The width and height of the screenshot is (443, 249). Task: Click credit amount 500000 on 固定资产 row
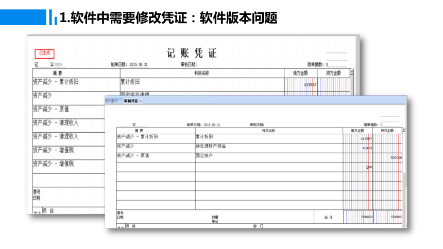(396, 158)
